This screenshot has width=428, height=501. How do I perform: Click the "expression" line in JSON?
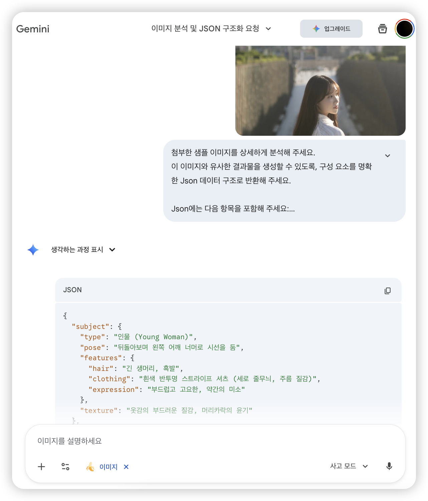pos(167,389)
